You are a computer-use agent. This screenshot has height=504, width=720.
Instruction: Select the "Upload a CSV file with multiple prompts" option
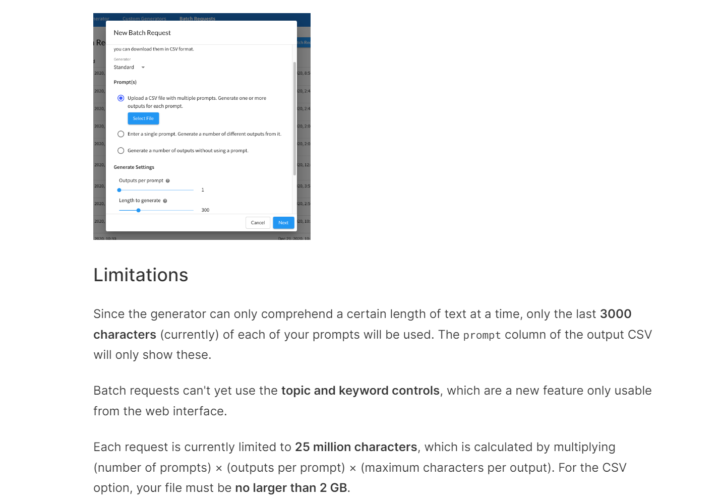121,98
